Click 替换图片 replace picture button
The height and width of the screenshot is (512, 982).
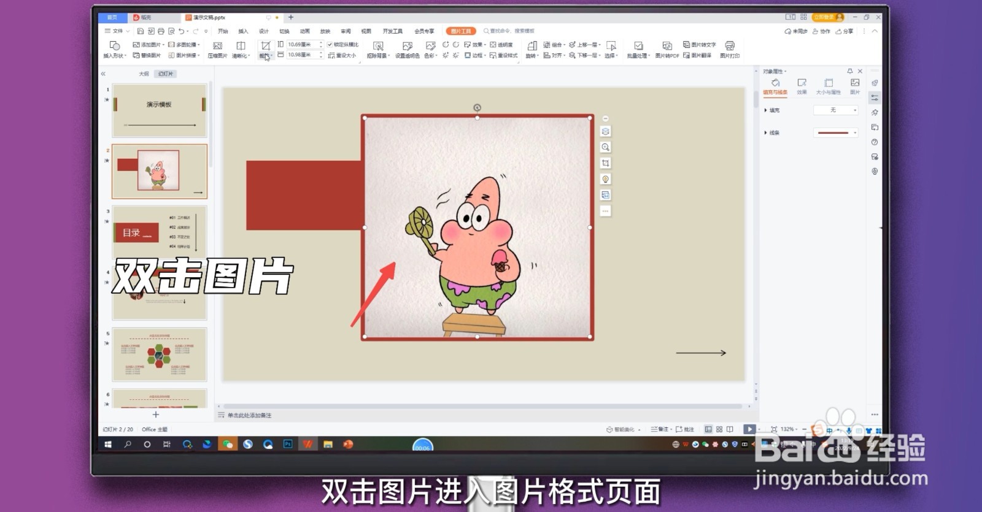click(x=147, y=55)
